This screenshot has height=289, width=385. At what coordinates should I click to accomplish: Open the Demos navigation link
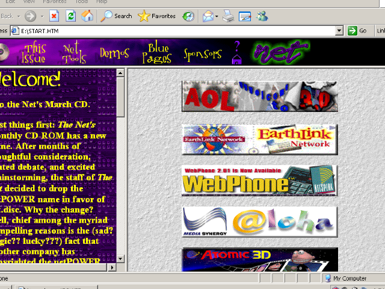(x=114, y=53)
